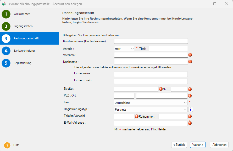Focus the Straße input field
This screenshot has width=233, height=151.
[x=136, y=89]
